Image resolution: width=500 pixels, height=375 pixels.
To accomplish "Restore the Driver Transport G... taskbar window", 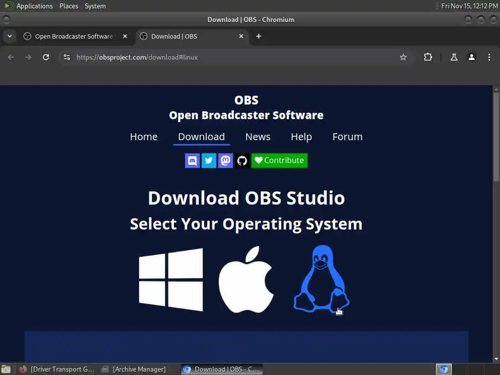I will [x=57, y=369].
